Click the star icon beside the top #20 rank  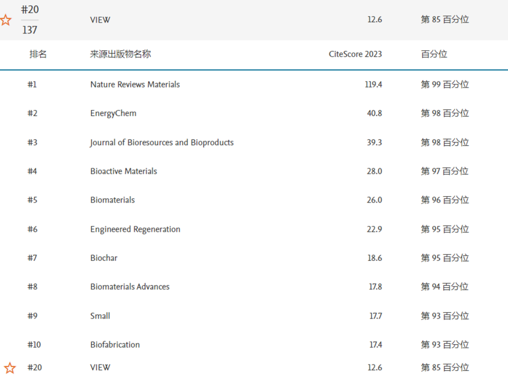(6, 20)
